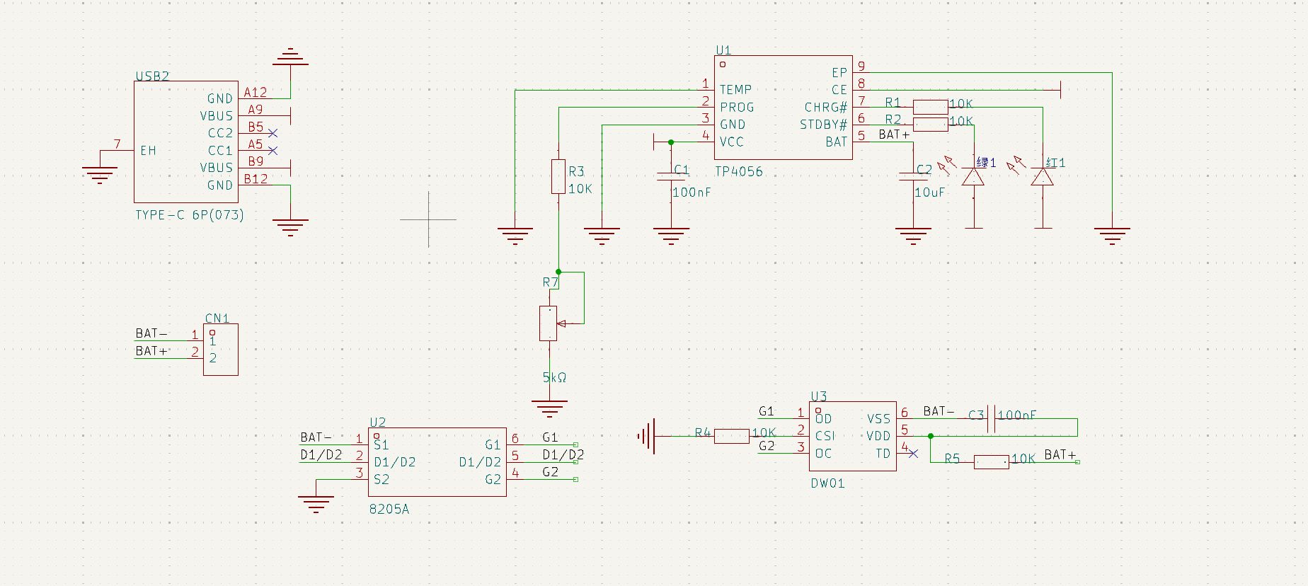The height and width of the screenshot is (586, 1308).
Task: Click the green LED symbol 绿1
Action: [973, 177]
